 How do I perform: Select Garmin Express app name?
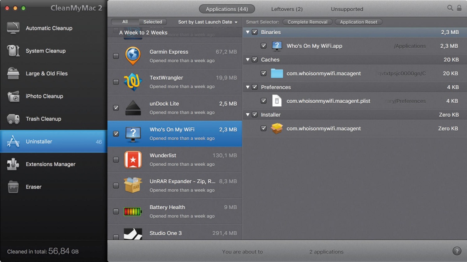(169, 52)
